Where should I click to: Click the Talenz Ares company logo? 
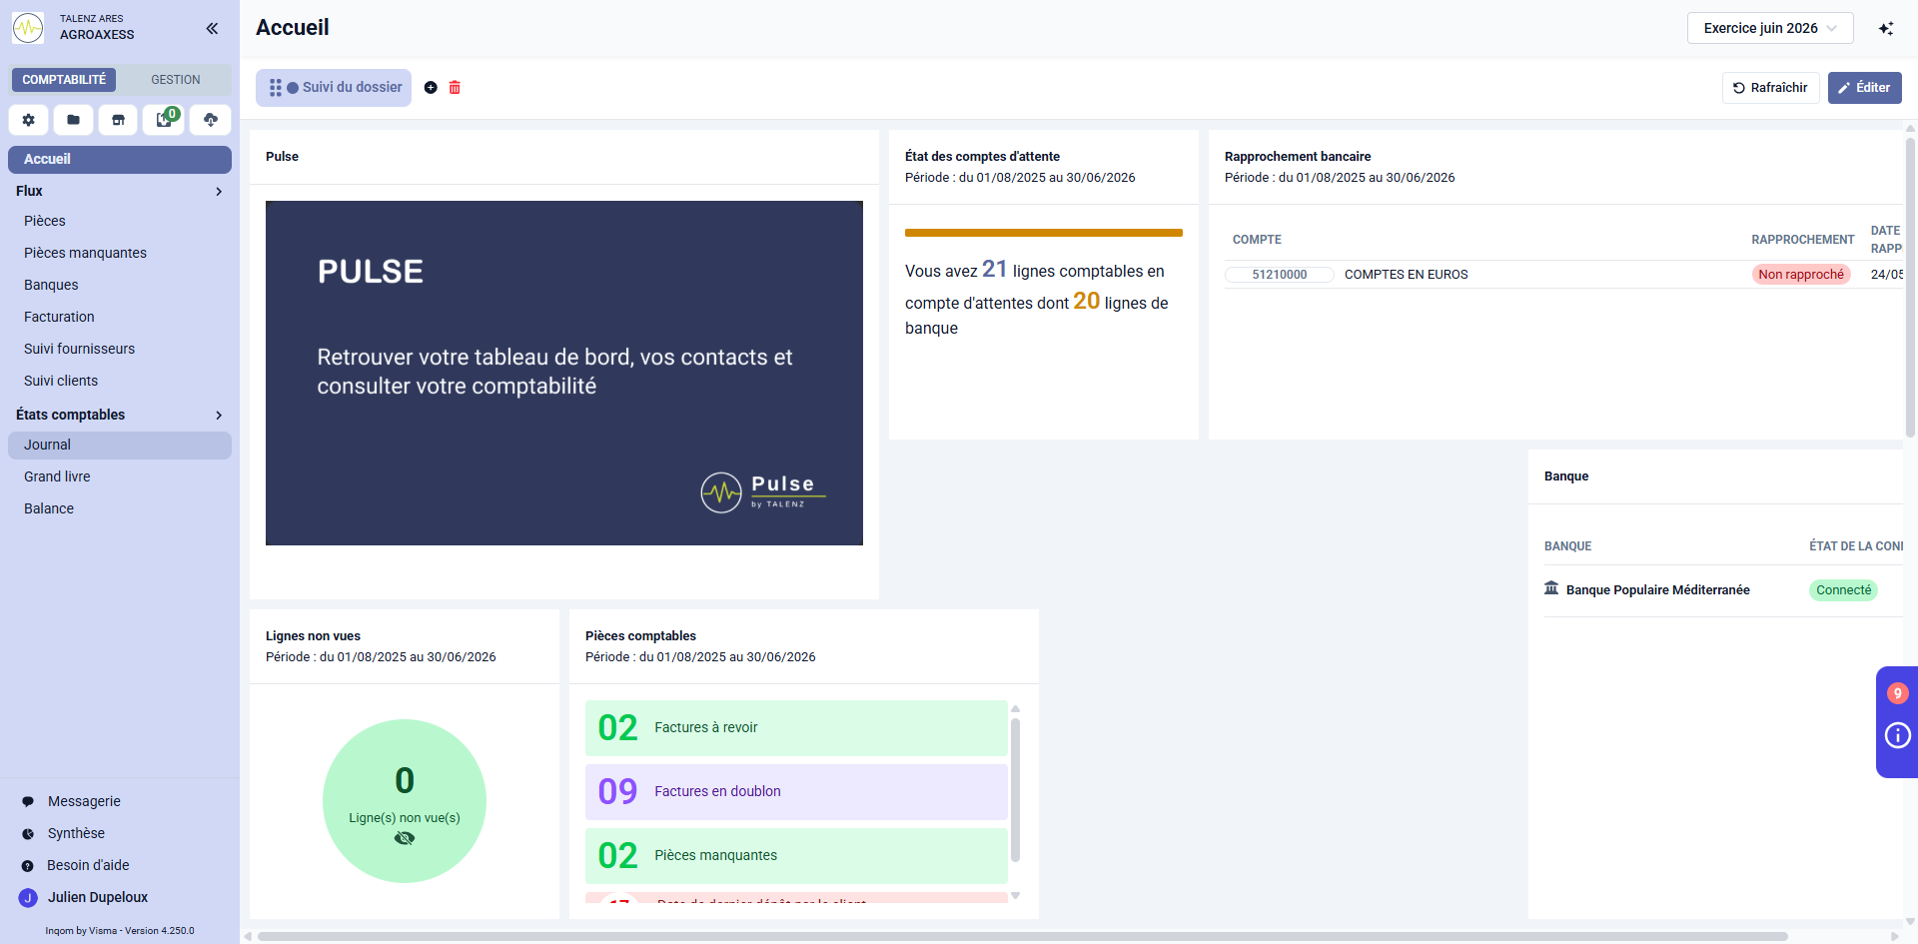28,28
